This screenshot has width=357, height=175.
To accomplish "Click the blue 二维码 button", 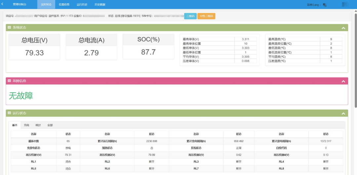I will tap(190, 16).
